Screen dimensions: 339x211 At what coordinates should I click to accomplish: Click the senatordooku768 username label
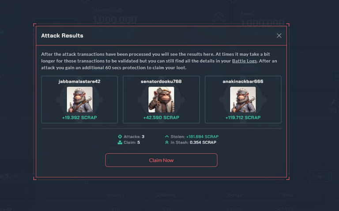(x=161, y=82)
